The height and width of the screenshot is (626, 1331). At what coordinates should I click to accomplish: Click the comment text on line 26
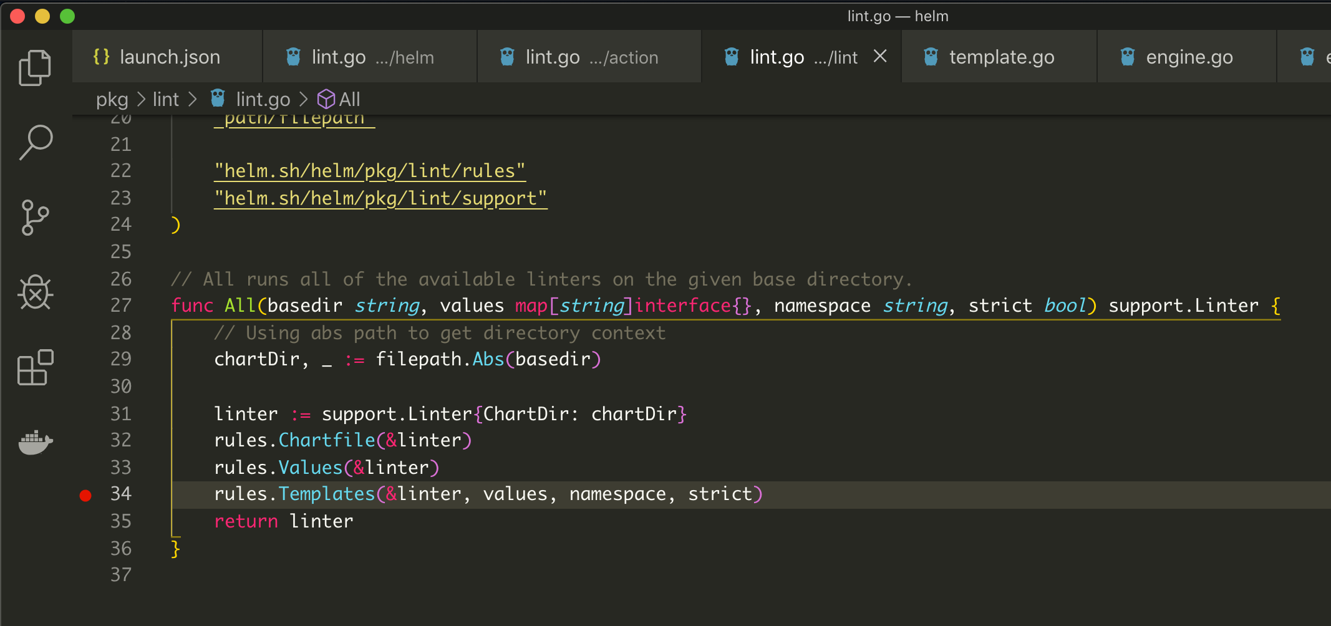click(541, 279)
